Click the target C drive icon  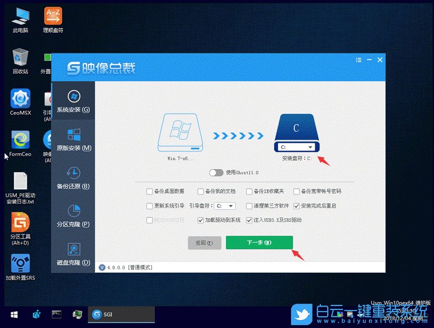(x=297, y=128)
